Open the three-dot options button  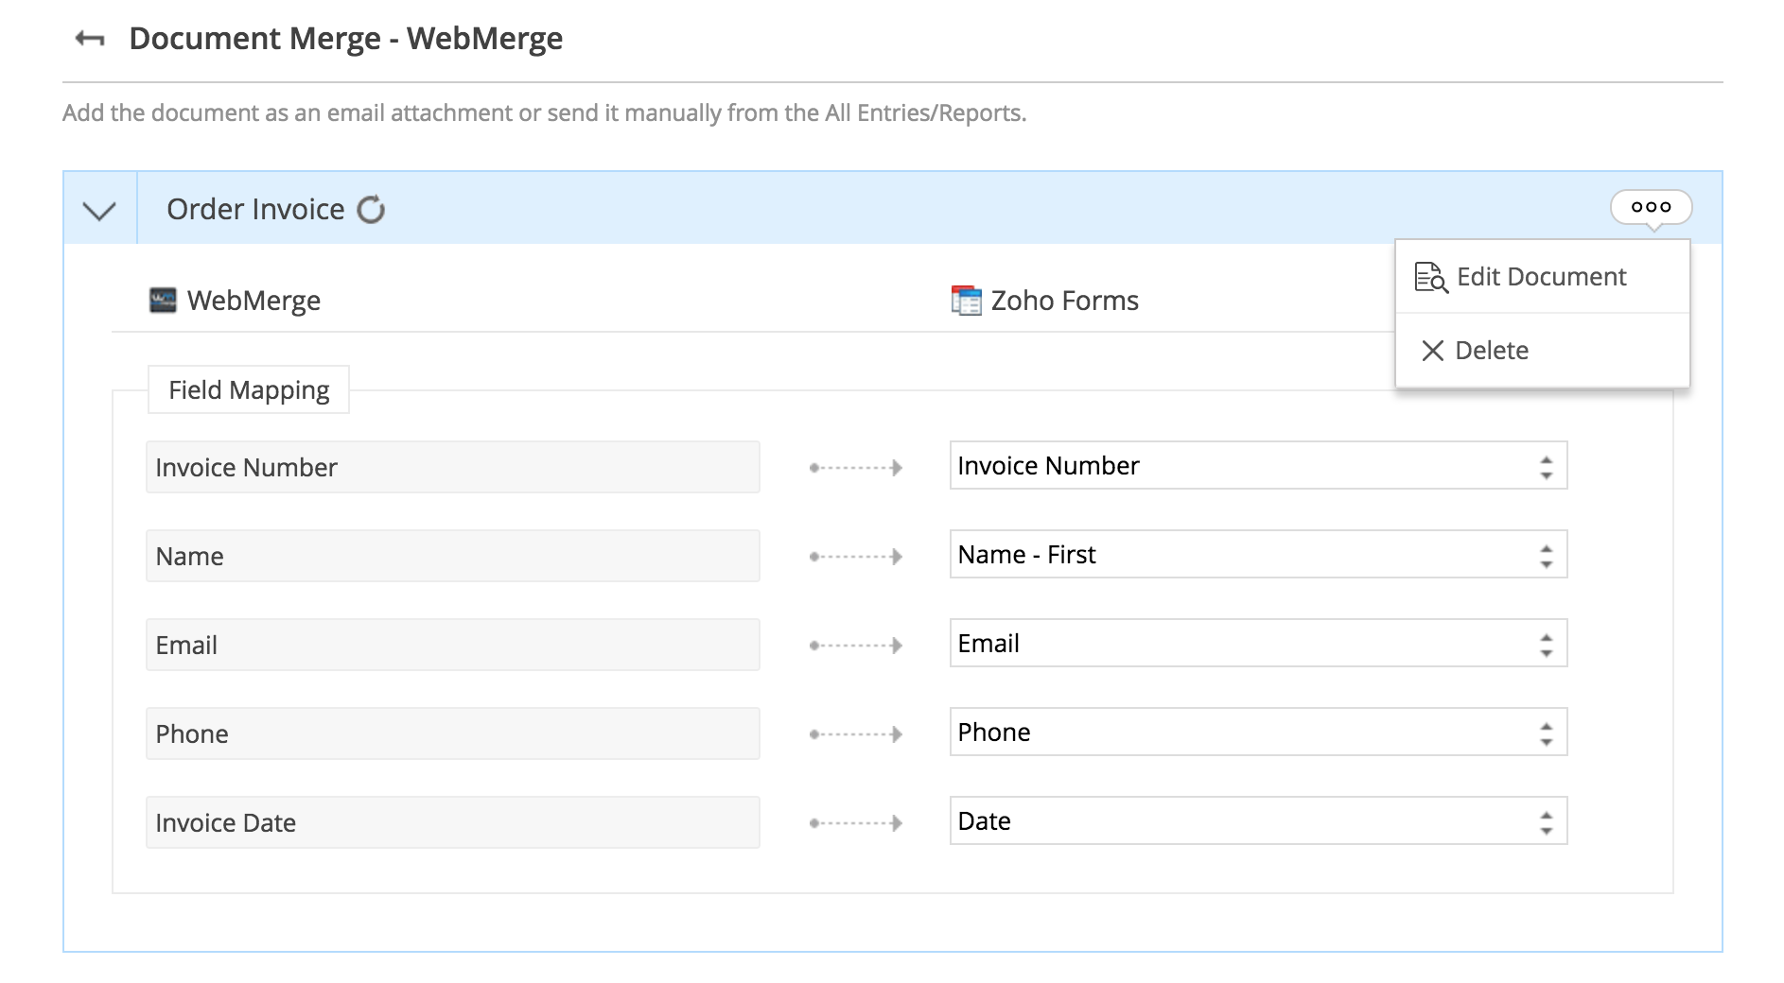tap(1651, 207)
